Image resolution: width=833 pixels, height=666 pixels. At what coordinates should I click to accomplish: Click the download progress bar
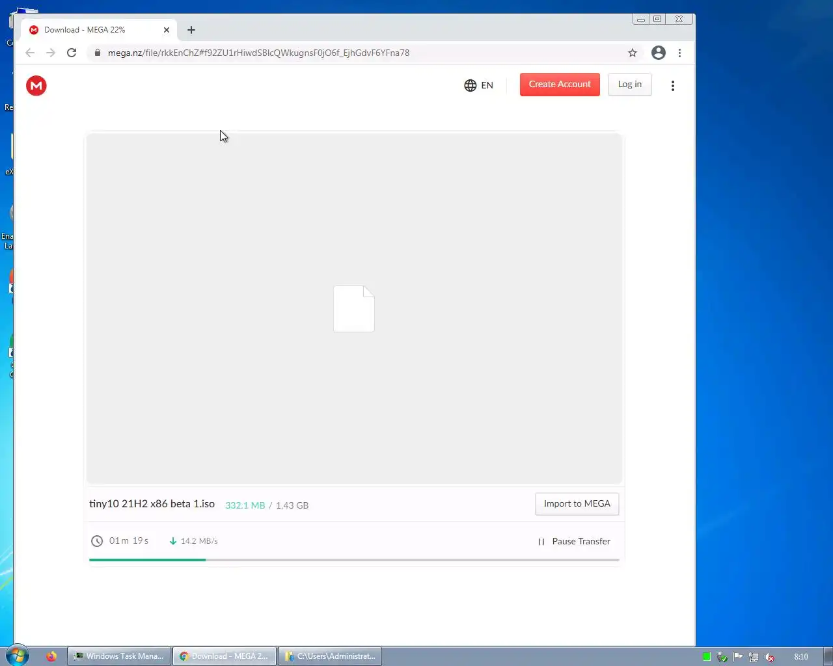point(354,559)
